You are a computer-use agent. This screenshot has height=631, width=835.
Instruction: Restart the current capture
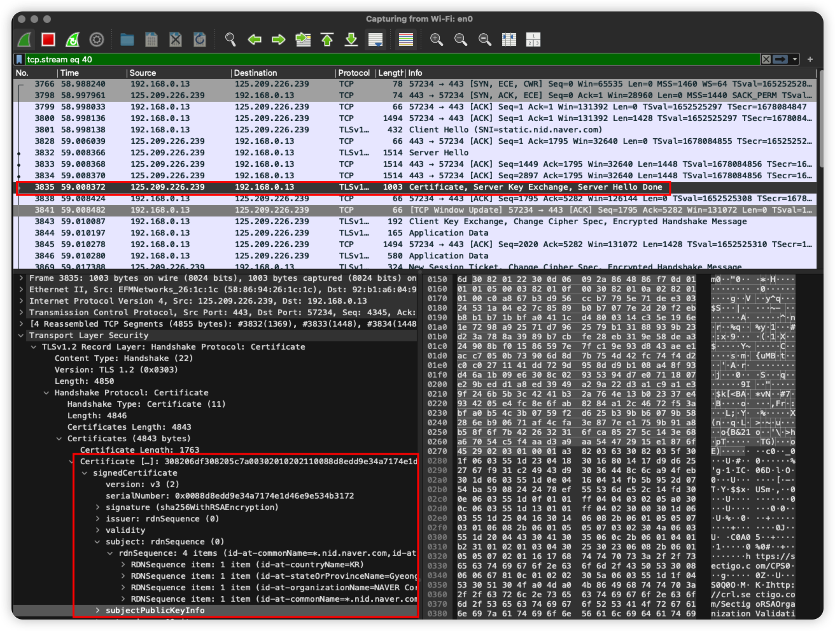73,40
